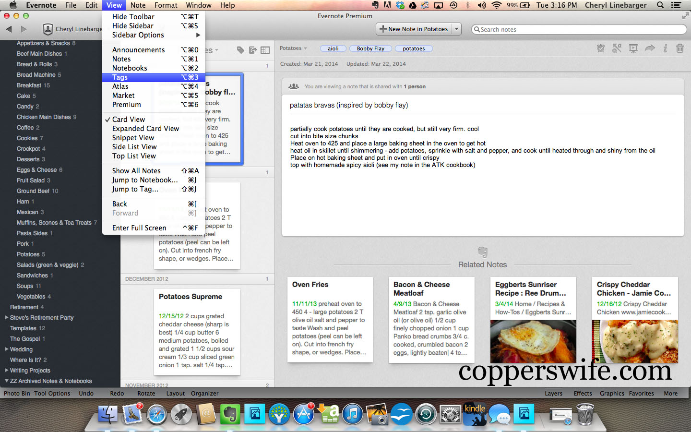Expand Steve's Retirement Party notebook

coord(7,317)
